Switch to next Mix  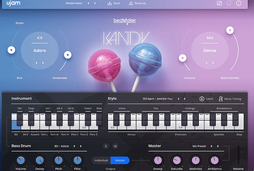213,63
